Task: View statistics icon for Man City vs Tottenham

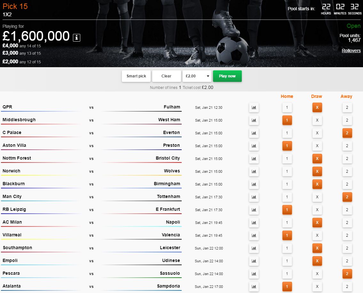Action: click(x=254, y=197)
